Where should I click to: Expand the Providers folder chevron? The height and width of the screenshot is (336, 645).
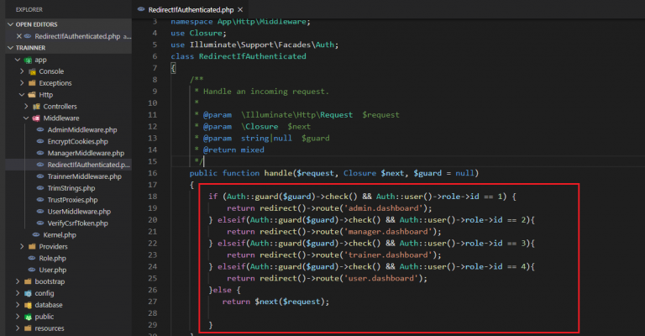click(x=22, y=246)
